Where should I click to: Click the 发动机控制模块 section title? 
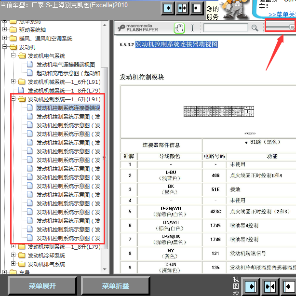142,78
